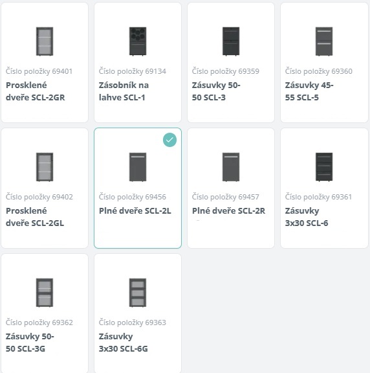Image resolution: width=370 pixels, height=373 pixels.
Task: Click the Prosklené dveře SCL-2GL cabinet icon
Action: tap(45, 167)
